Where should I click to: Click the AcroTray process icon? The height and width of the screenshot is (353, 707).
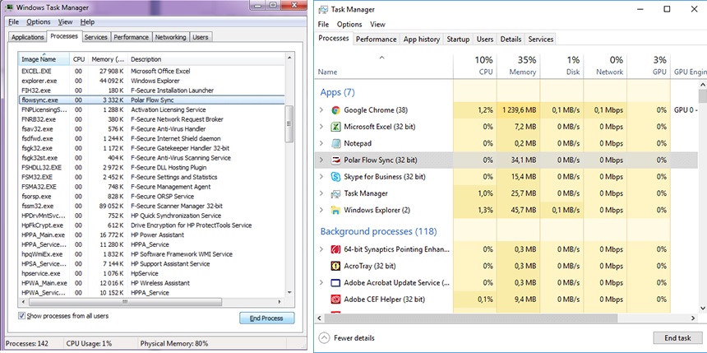(335, 266)
